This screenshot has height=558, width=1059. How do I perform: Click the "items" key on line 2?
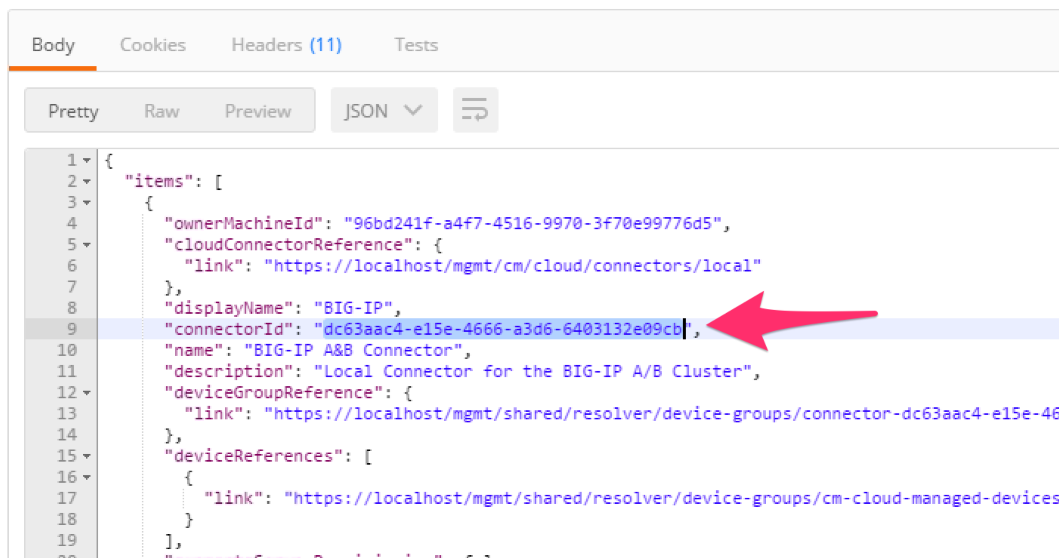click(159, 181)
